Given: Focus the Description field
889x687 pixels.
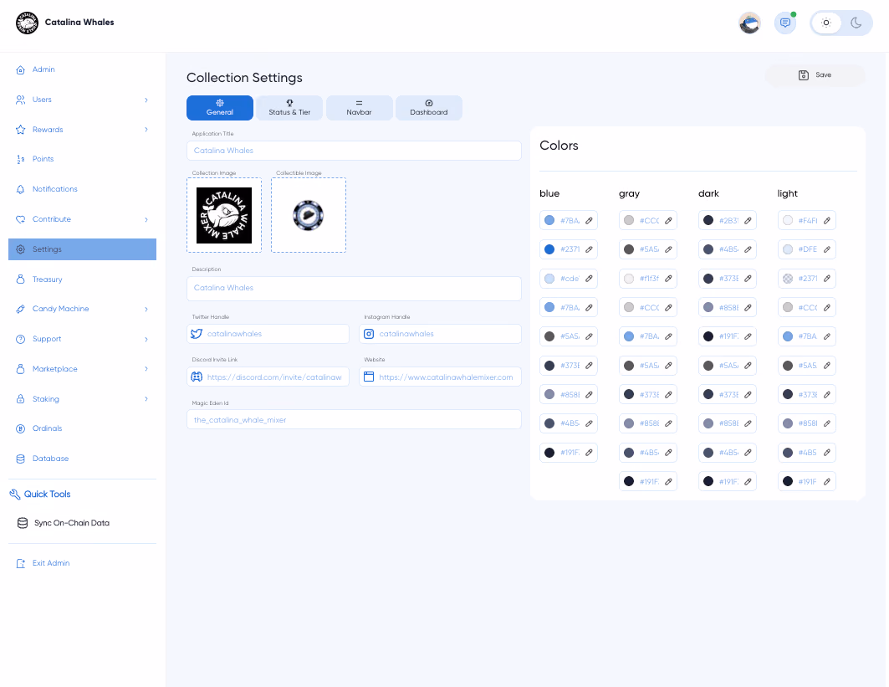Looking at the screenshot, I should pyautogui.click(x=354, y=288).
